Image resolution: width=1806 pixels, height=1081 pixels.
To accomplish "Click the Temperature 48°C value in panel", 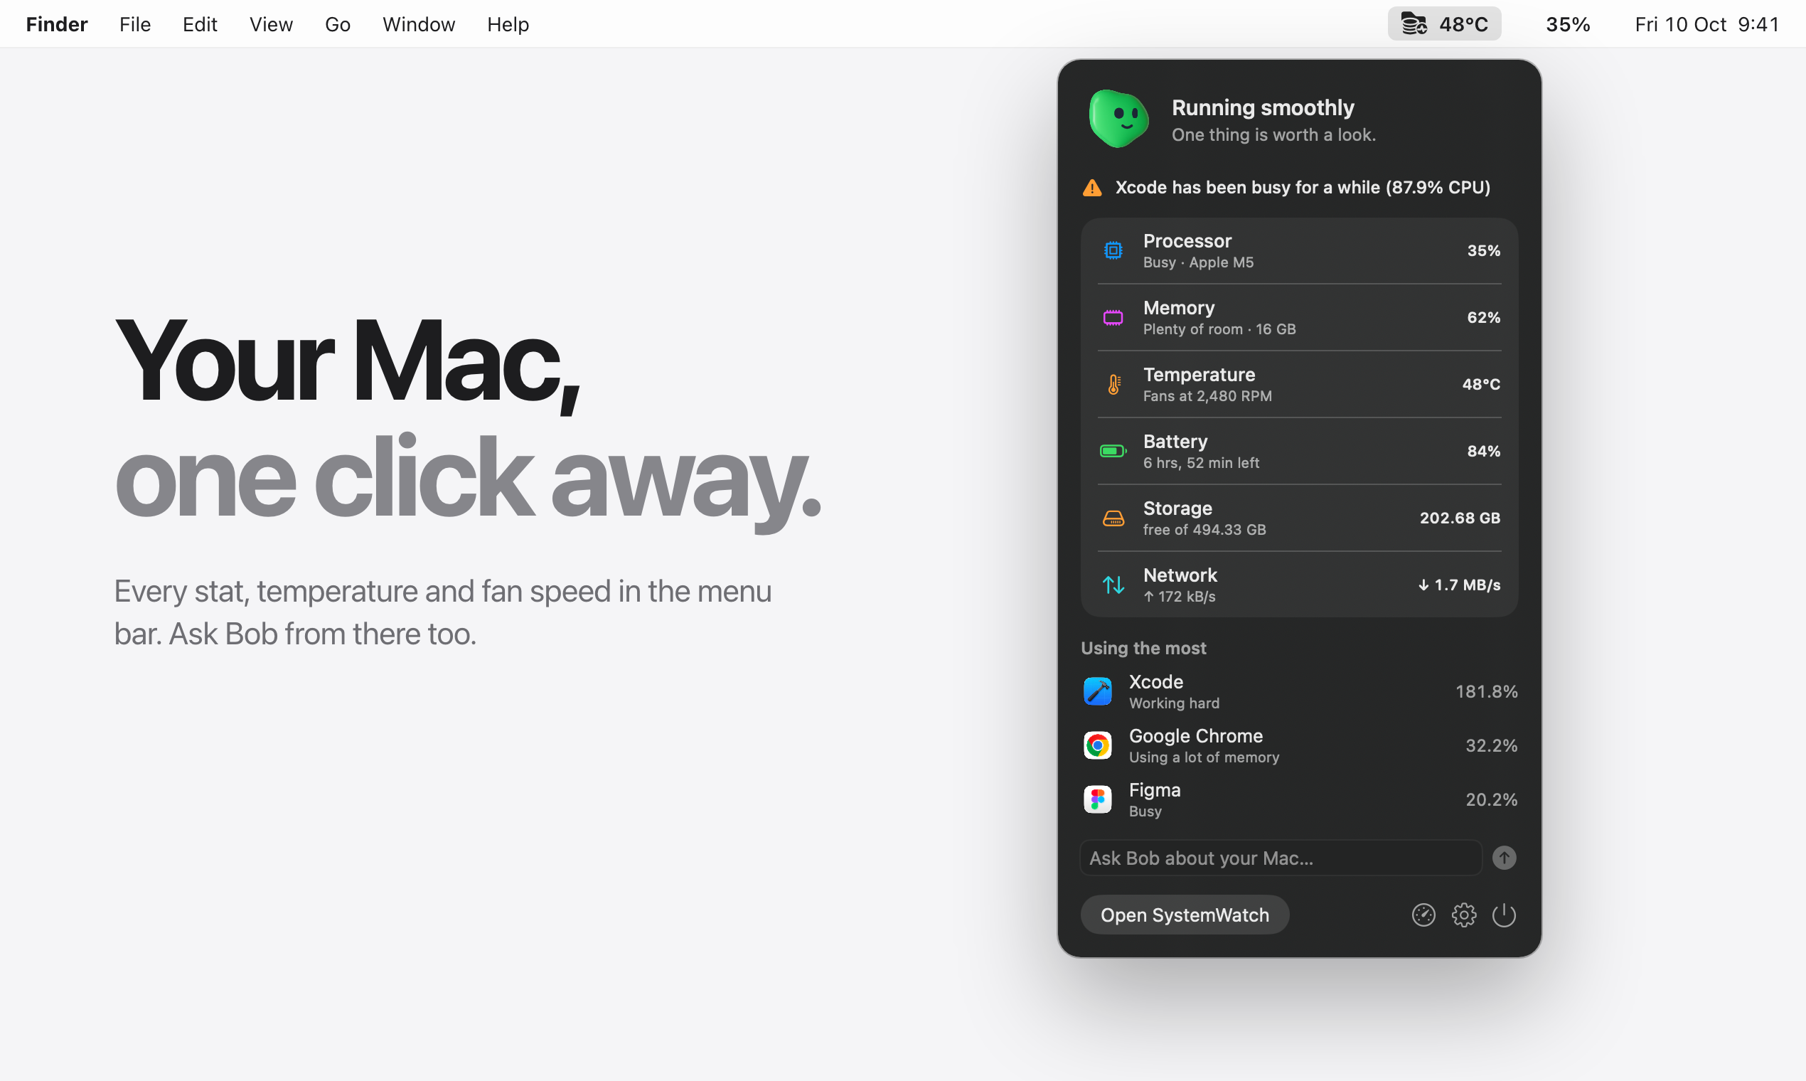I will (1481, 385).
